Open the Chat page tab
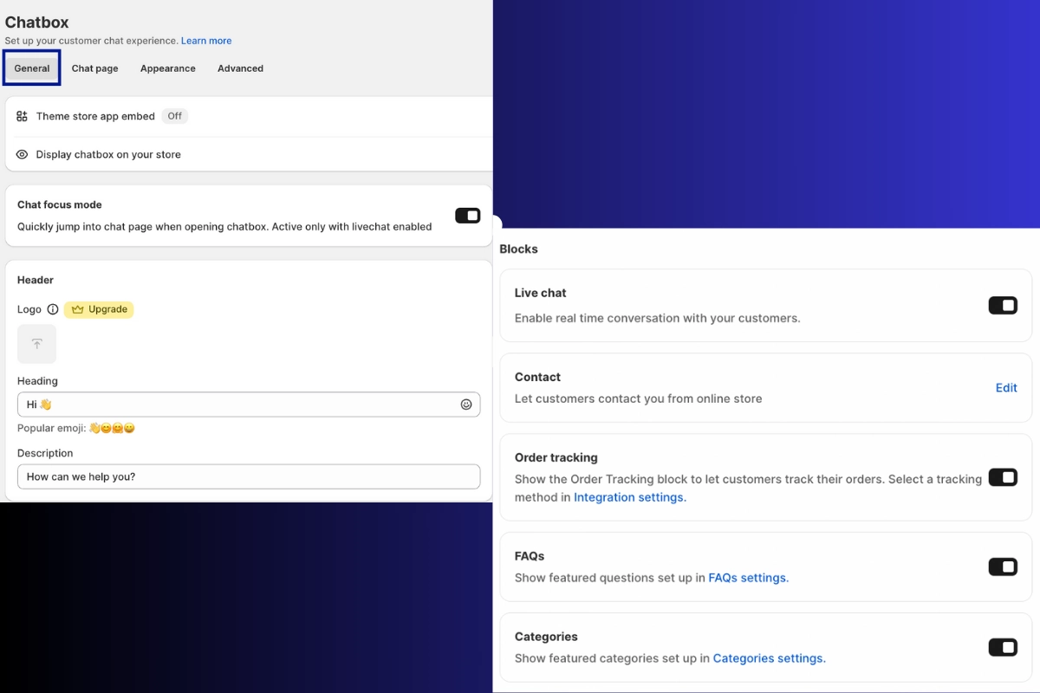Screen dimensions: 1040x693 point(94,68)
